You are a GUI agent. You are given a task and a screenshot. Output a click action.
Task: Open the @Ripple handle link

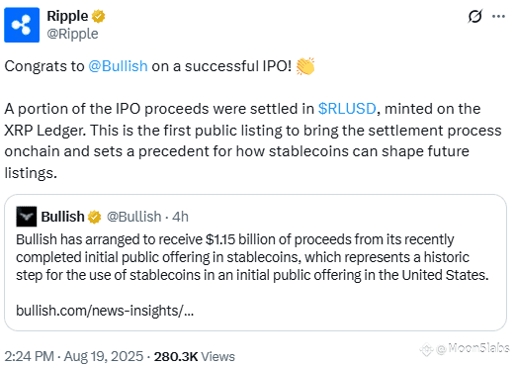(x=72, y=34)
